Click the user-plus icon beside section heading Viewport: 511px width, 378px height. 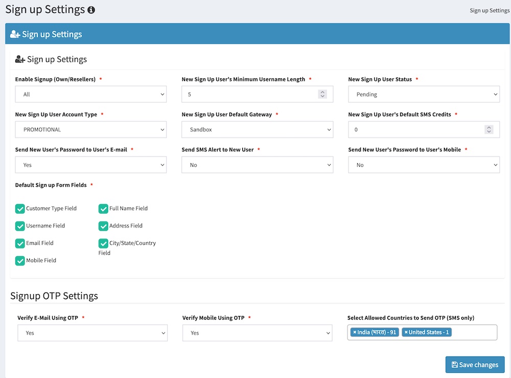pos(20,59)
